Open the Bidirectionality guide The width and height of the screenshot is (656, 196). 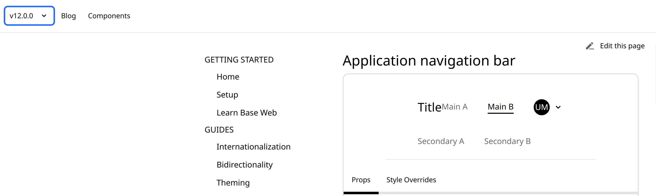point(245,165)
